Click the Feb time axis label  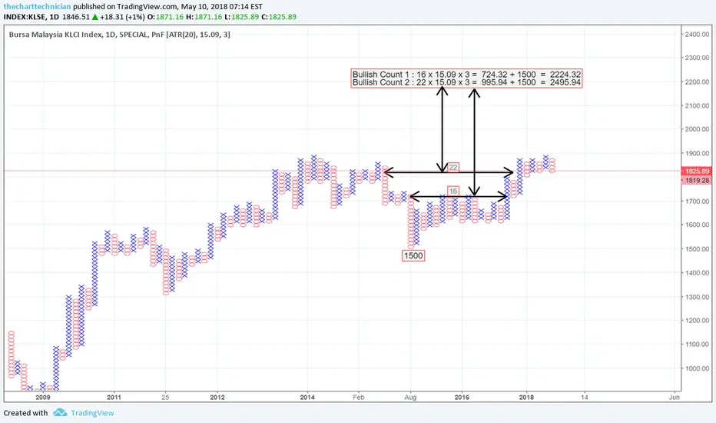point(359,398)
